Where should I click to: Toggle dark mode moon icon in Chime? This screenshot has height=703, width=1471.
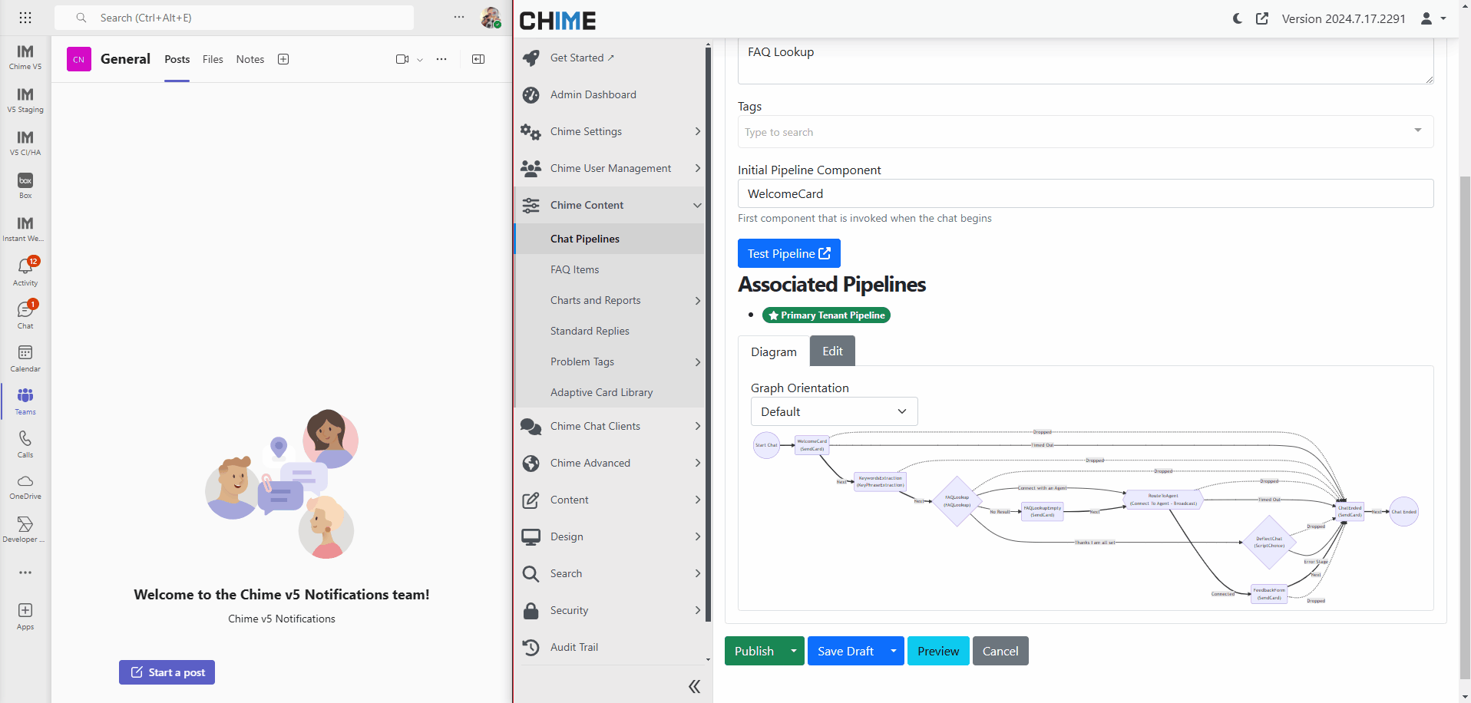pos(1238,18)
